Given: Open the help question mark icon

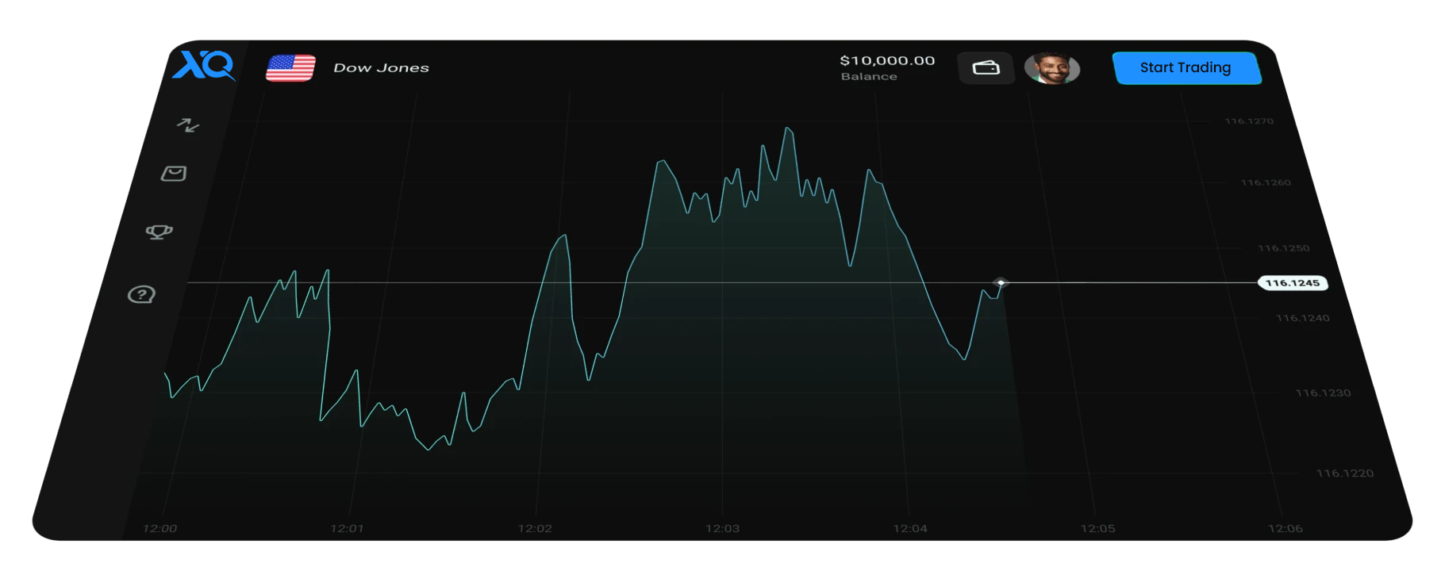Looking at the screenshot, I should (141, 295).
